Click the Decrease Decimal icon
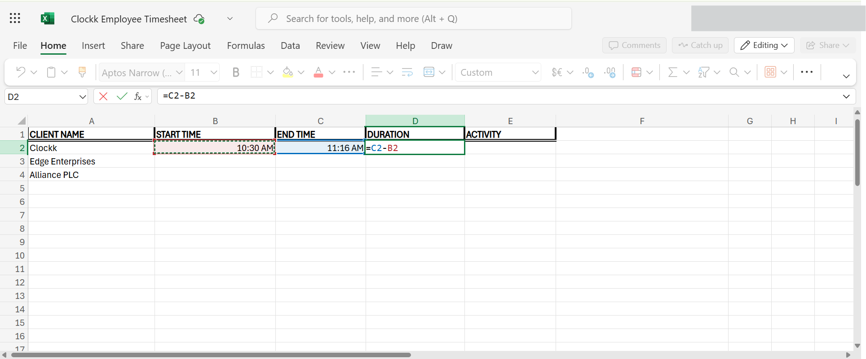Viewport: 866px width, 359px height. coord(610,72)
